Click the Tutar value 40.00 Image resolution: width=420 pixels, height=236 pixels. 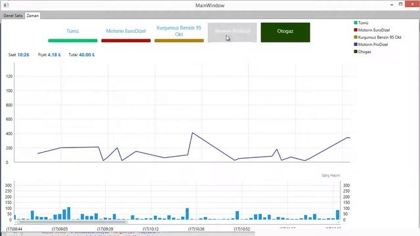coord(87,55)
